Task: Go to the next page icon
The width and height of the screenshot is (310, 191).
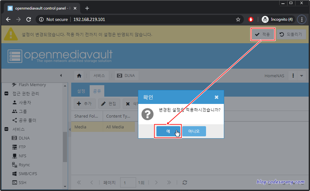Action: (x=156, y=182)
